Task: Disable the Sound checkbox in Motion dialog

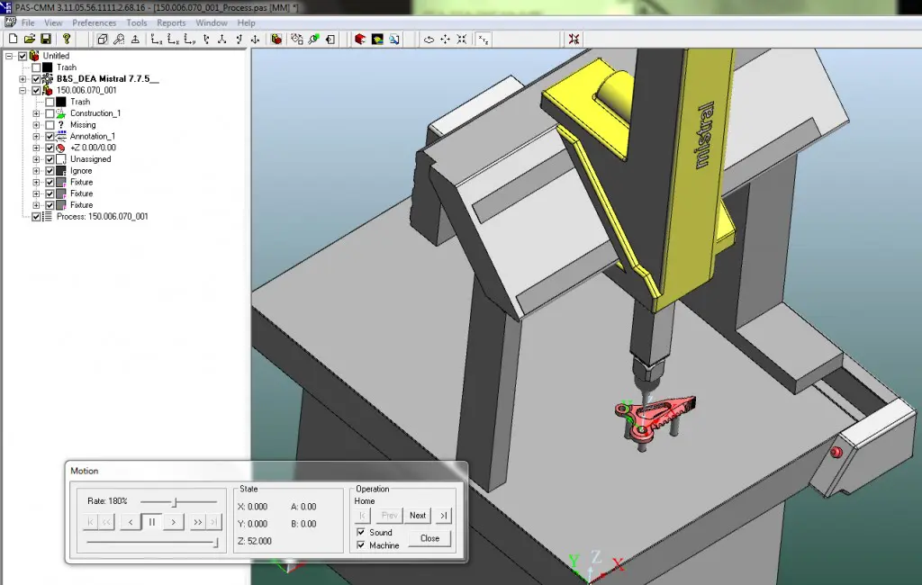Action: pos(361,532)
